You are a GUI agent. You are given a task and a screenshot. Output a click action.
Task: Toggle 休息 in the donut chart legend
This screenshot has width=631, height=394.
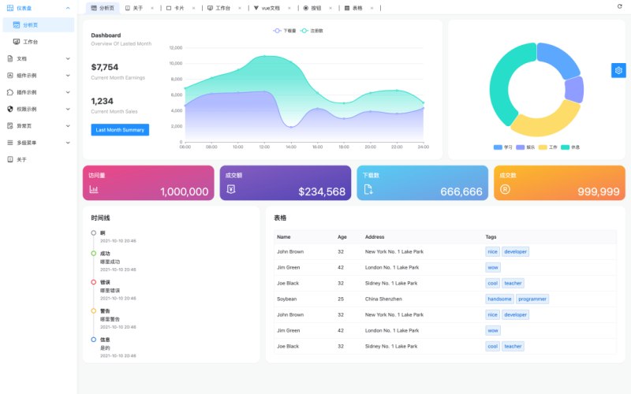coord(570,147)
